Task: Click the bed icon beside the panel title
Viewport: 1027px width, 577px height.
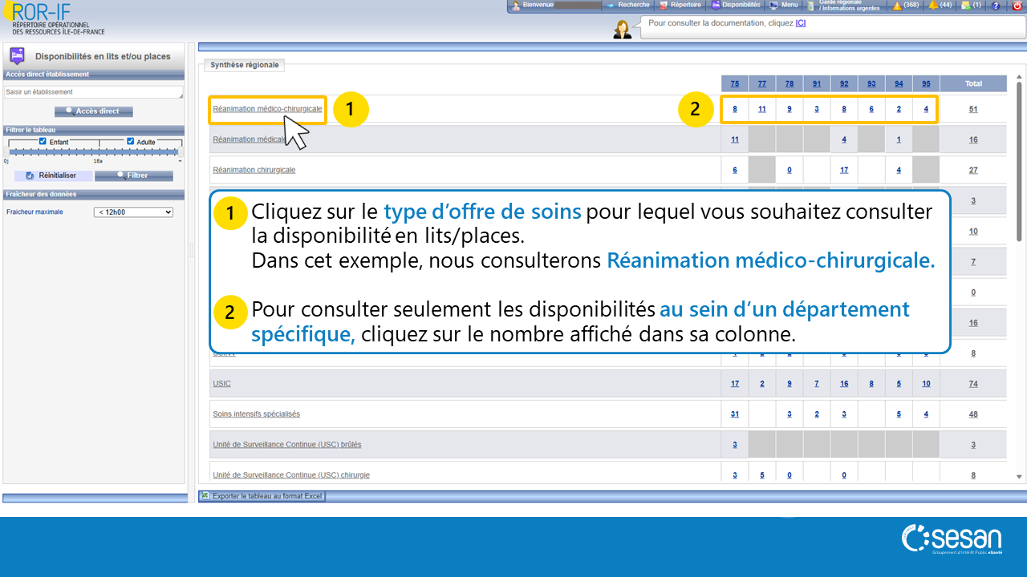Action: tap(16, 56)
